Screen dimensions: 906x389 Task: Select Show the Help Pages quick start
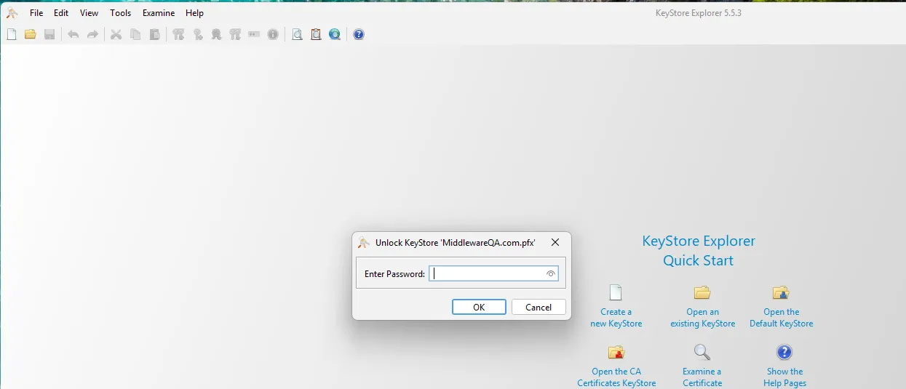(784, 366)
